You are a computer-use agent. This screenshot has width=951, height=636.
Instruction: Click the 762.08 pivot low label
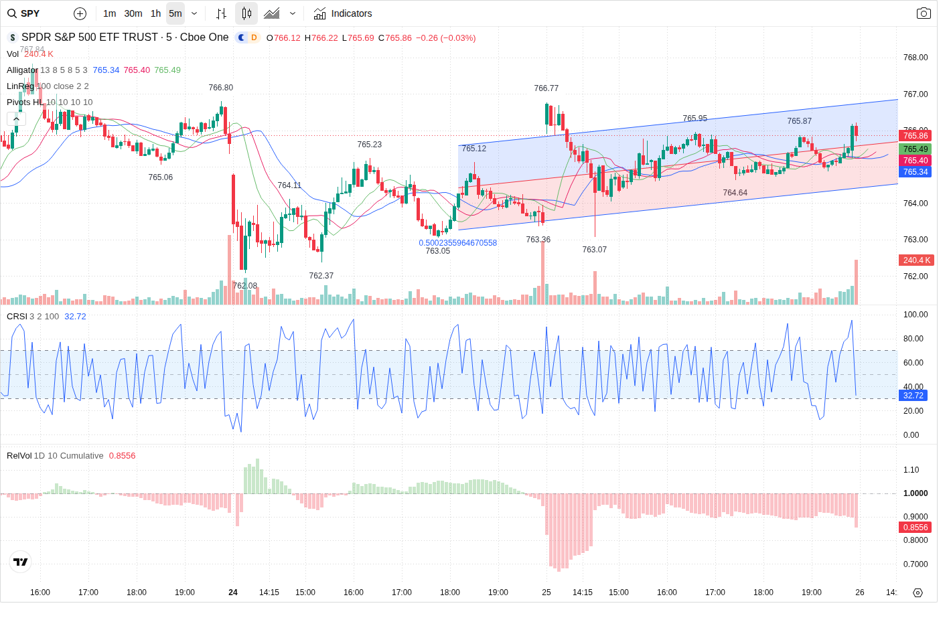245,286
